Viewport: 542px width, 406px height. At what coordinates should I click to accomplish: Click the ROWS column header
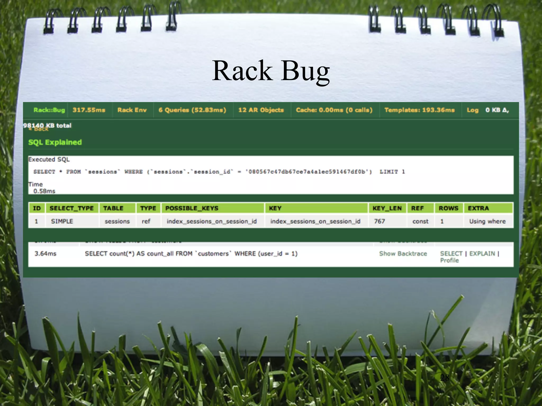pos(448,208)
